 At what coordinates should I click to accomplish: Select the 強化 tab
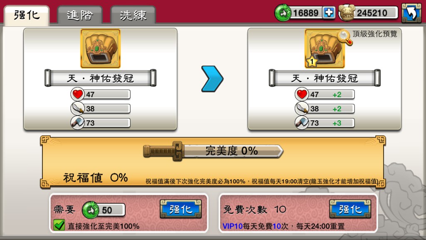coord(27,15)
